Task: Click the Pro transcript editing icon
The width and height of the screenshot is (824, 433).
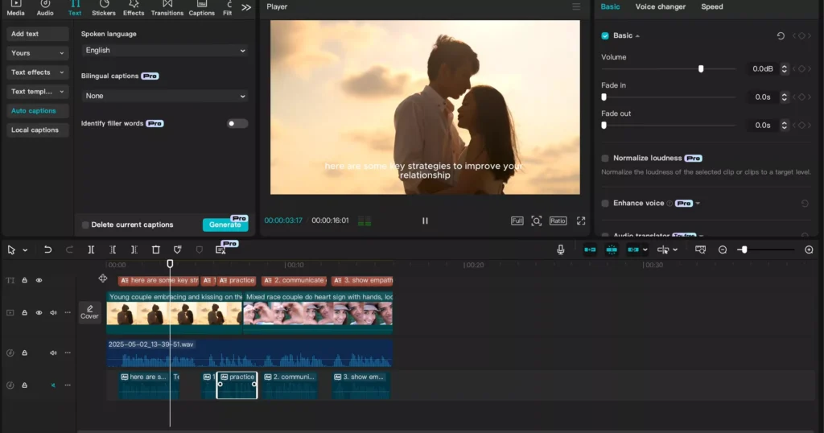Action: (x=220, y=249)
